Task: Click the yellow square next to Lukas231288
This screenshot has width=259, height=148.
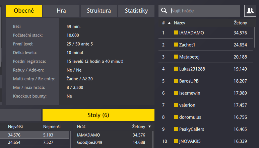Action: [176, 69]
